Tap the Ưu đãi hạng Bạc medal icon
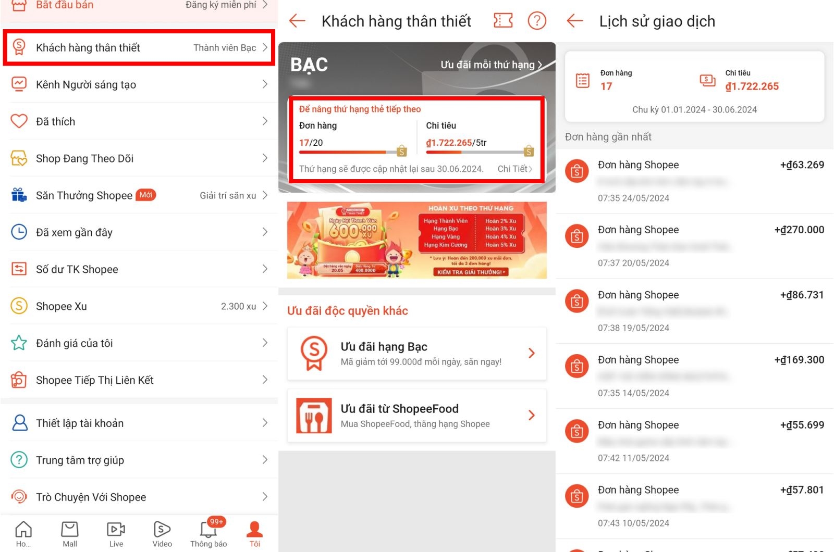Image resolution: width=834 pixels, height=552 pixels. [x=314, y=353]
